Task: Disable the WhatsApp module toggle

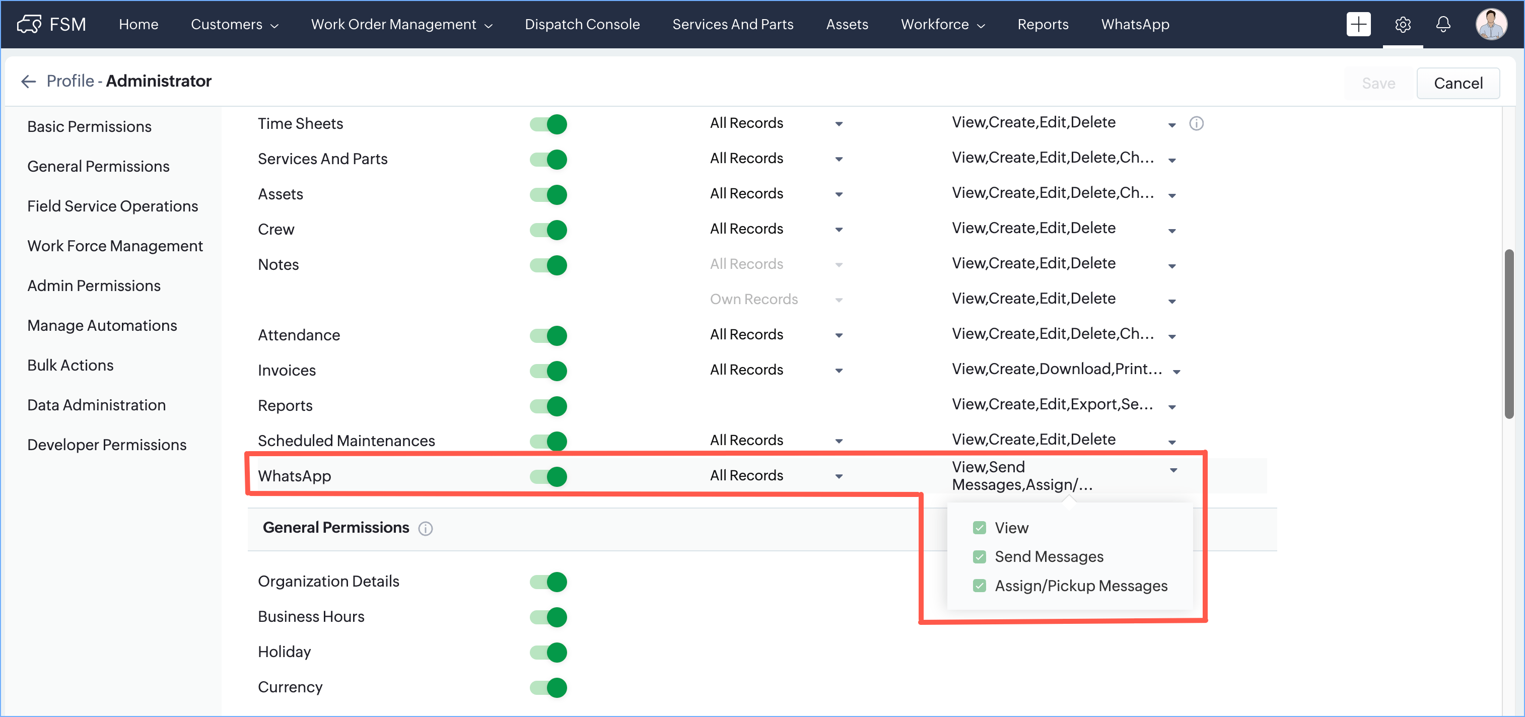Action: 549,476
